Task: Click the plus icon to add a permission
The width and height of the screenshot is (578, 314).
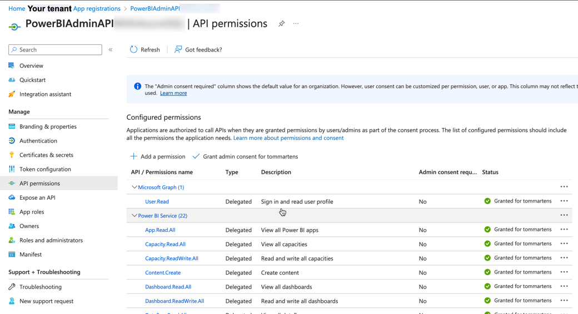Action: (133, 156)
